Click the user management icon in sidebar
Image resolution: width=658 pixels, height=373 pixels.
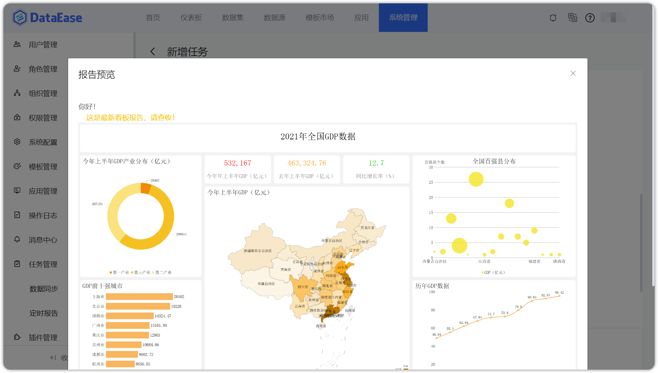point(17,44)
